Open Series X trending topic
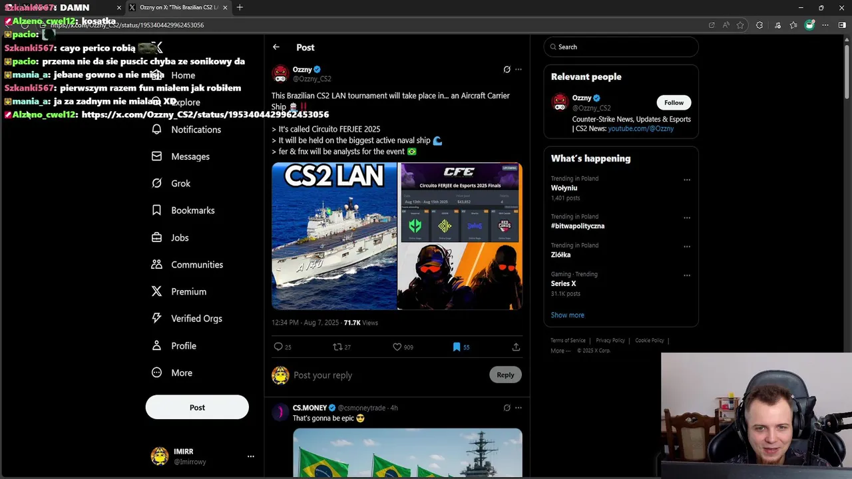 click(x=564, y=283)
